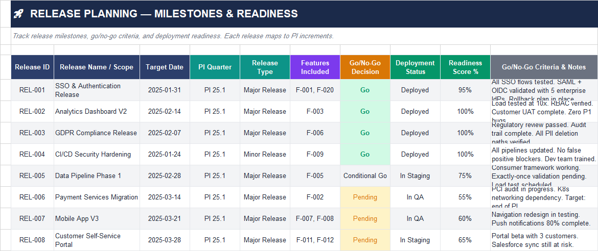The image size is (598, 251).
Task: Select features cell 'F-003'
Action: pyautogui.click(x=315, y=112)
